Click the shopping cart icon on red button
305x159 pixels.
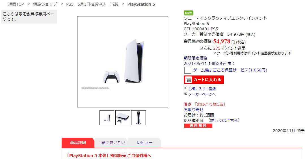(188, 80)
